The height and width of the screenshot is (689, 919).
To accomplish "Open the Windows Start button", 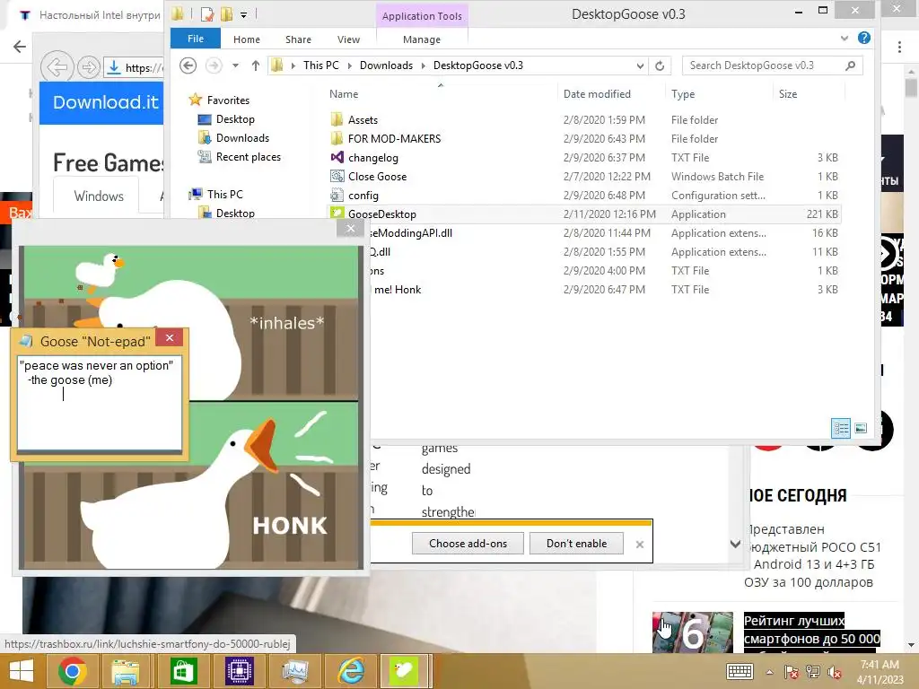I will pyautogui.click(x=22, y=671).
